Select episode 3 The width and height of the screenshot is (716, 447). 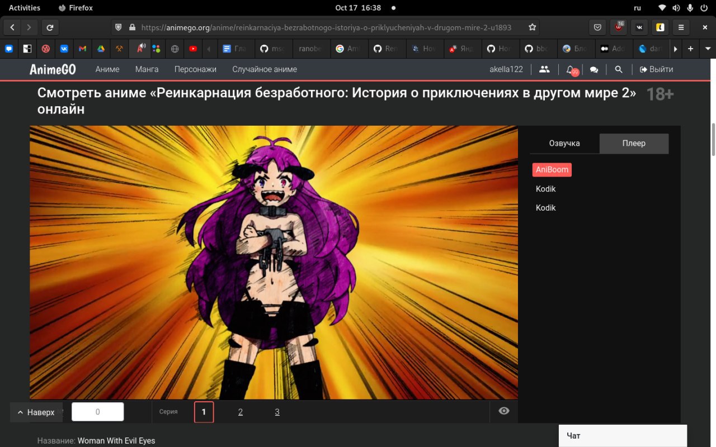[x=277, y=412]
